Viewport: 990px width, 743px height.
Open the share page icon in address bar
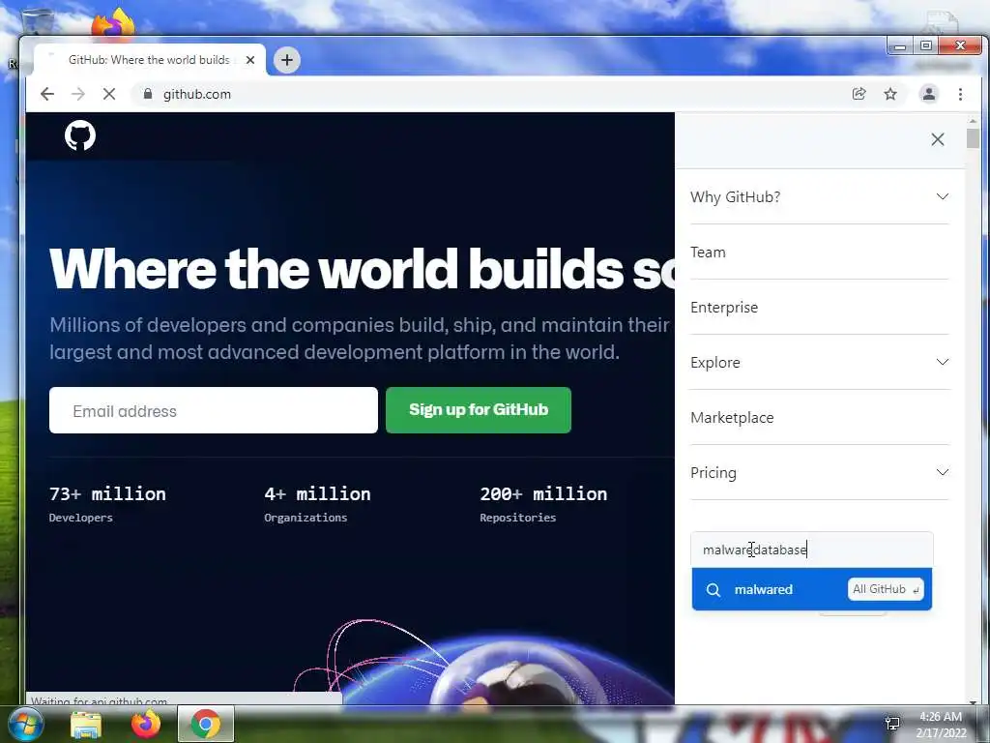859,94
